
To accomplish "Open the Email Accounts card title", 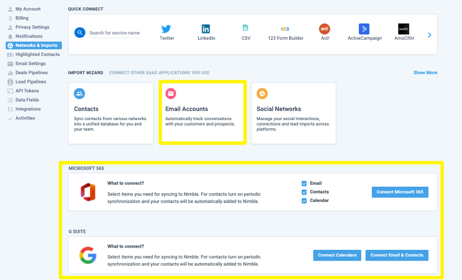I will point(187,109).
